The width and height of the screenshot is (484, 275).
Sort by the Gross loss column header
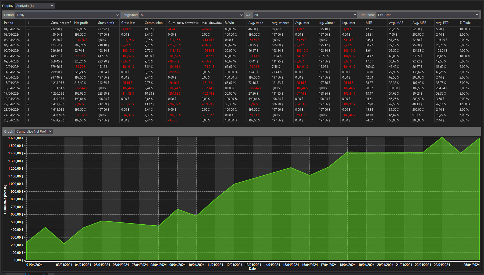point(131,23)
